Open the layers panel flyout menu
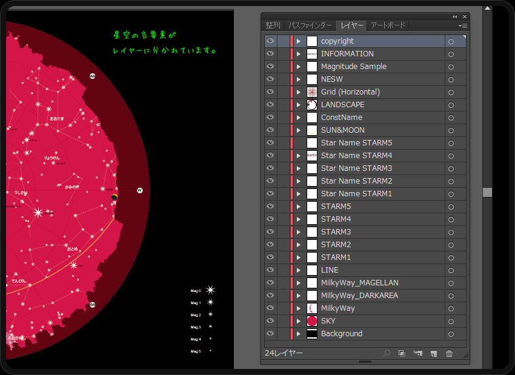 [463, 25]
